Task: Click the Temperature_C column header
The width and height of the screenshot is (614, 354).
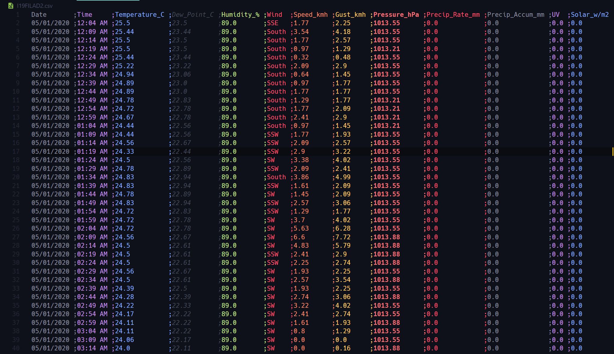Action: tap(139, 15)
